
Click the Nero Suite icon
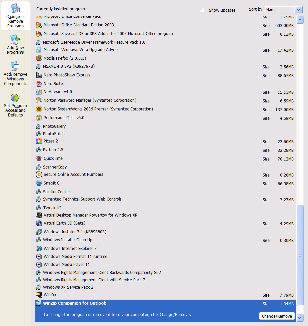click(39, 83)
